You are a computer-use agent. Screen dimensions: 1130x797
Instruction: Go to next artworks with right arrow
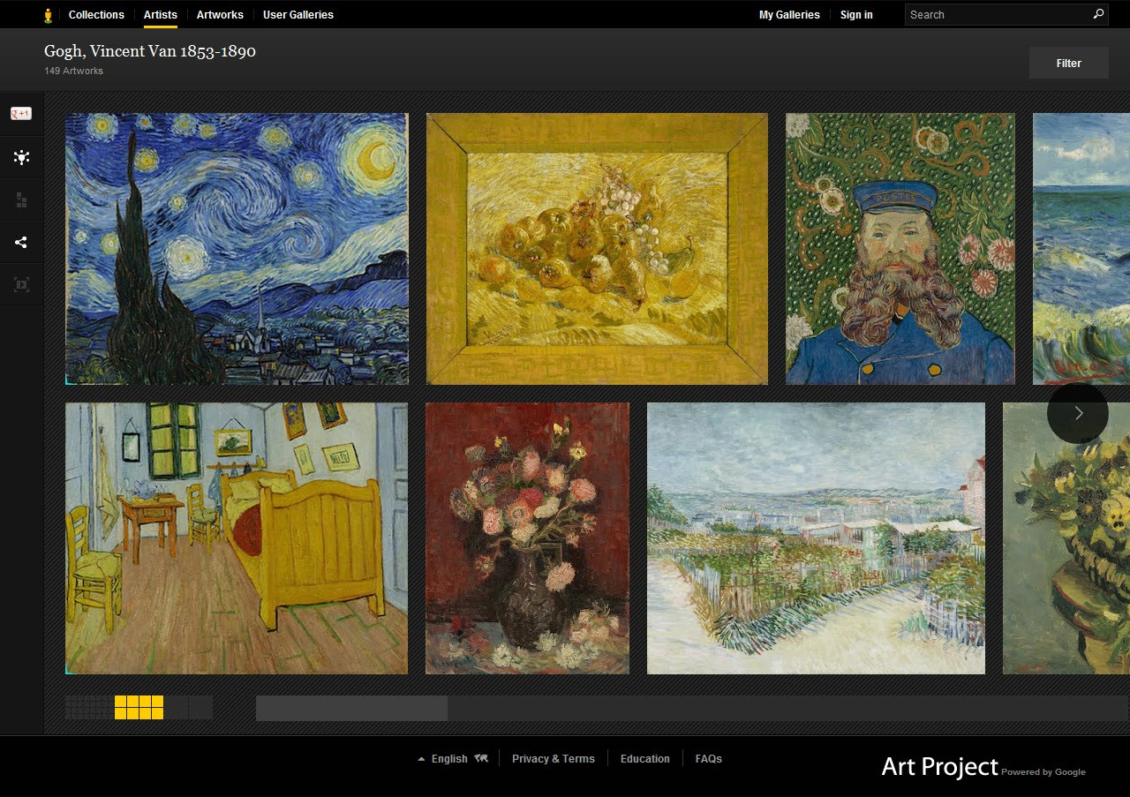click(1077, 413)
